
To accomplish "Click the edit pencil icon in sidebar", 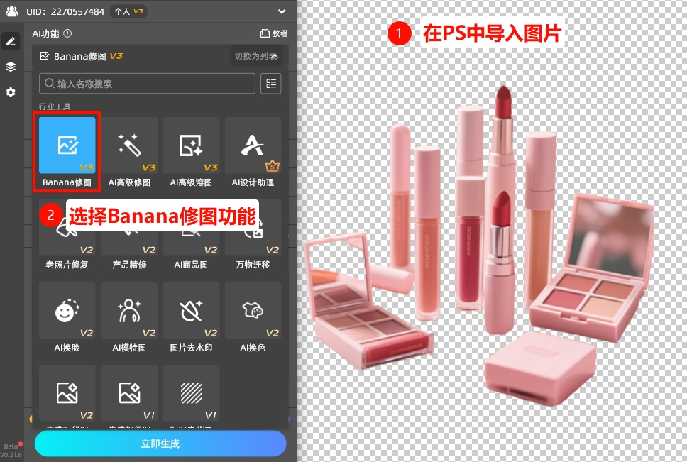I will 11,41.
